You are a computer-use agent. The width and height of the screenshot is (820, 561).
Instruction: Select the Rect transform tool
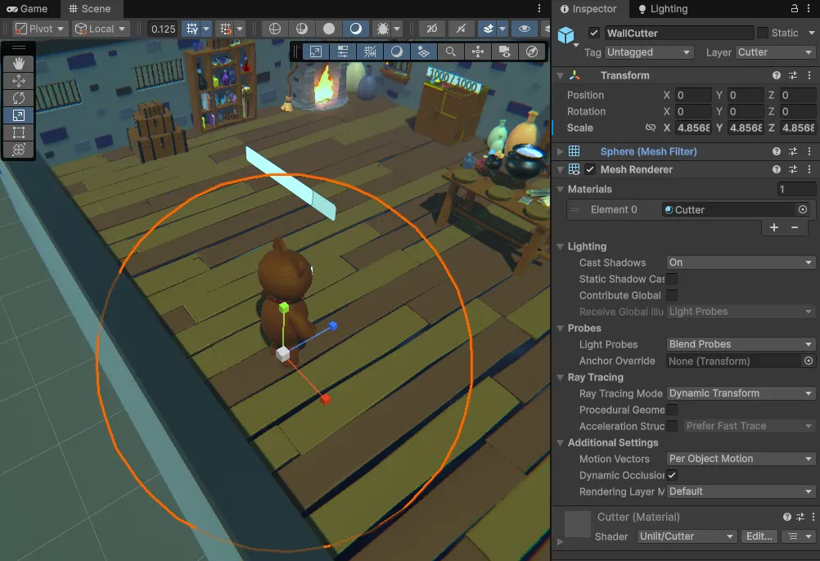point(19,132)
